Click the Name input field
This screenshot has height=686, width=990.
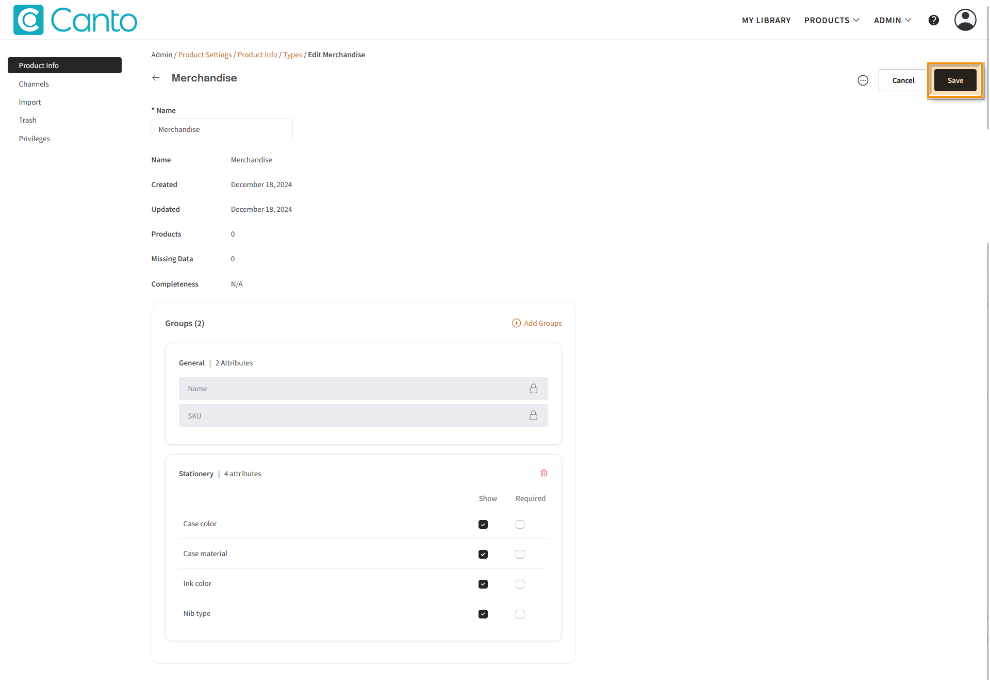click(x=222, y=129)
